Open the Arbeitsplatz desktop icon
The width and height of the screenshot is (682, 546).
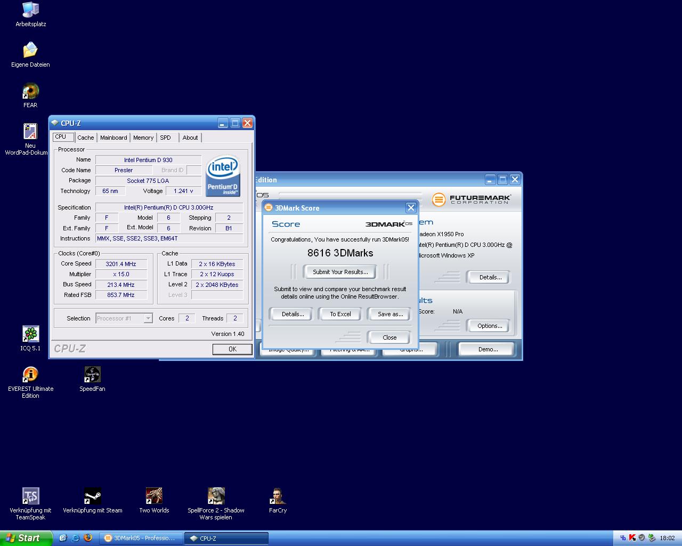click(x=30, y=11)
